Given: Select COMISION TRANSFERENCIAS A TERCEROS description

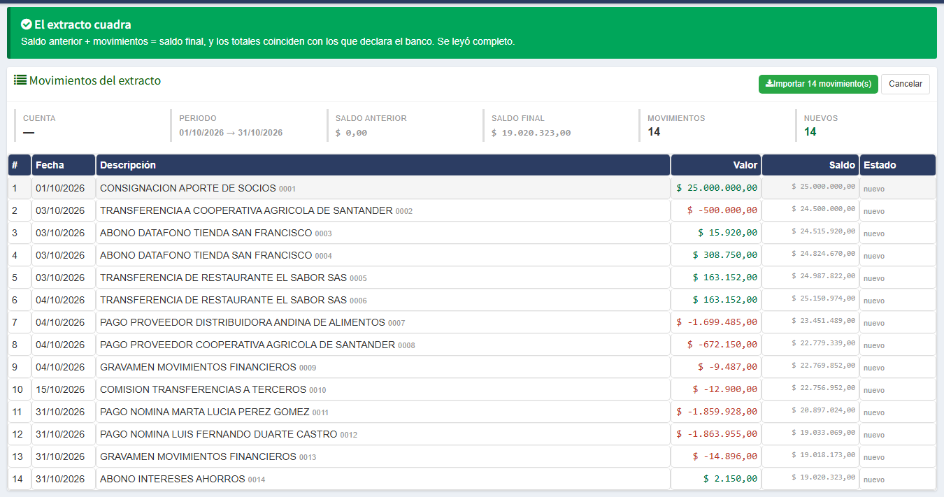Looking at the screenshot, I should (203, 389).
